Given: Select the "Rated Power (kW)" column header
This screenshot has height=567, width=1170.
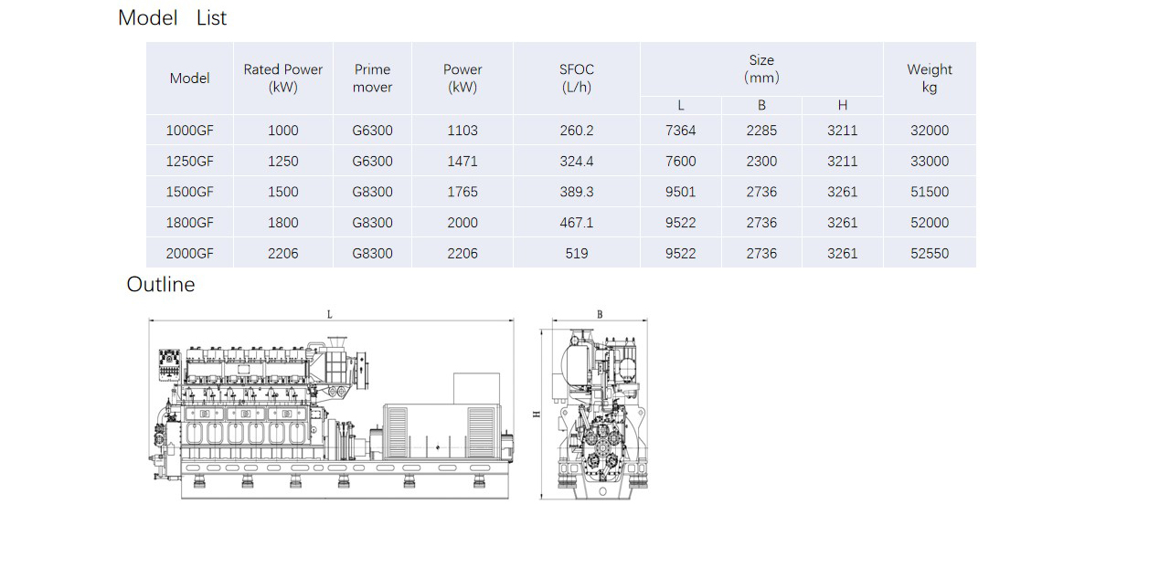Looking at the screenshot, I should pyautogui.click(x=283, y=79).
